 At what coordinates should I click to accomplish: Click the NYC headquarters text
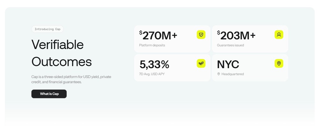228,65
